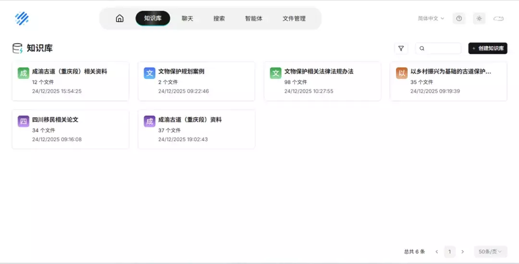
Task: Click the app logo in top left
Action: (x=22, y=18)
